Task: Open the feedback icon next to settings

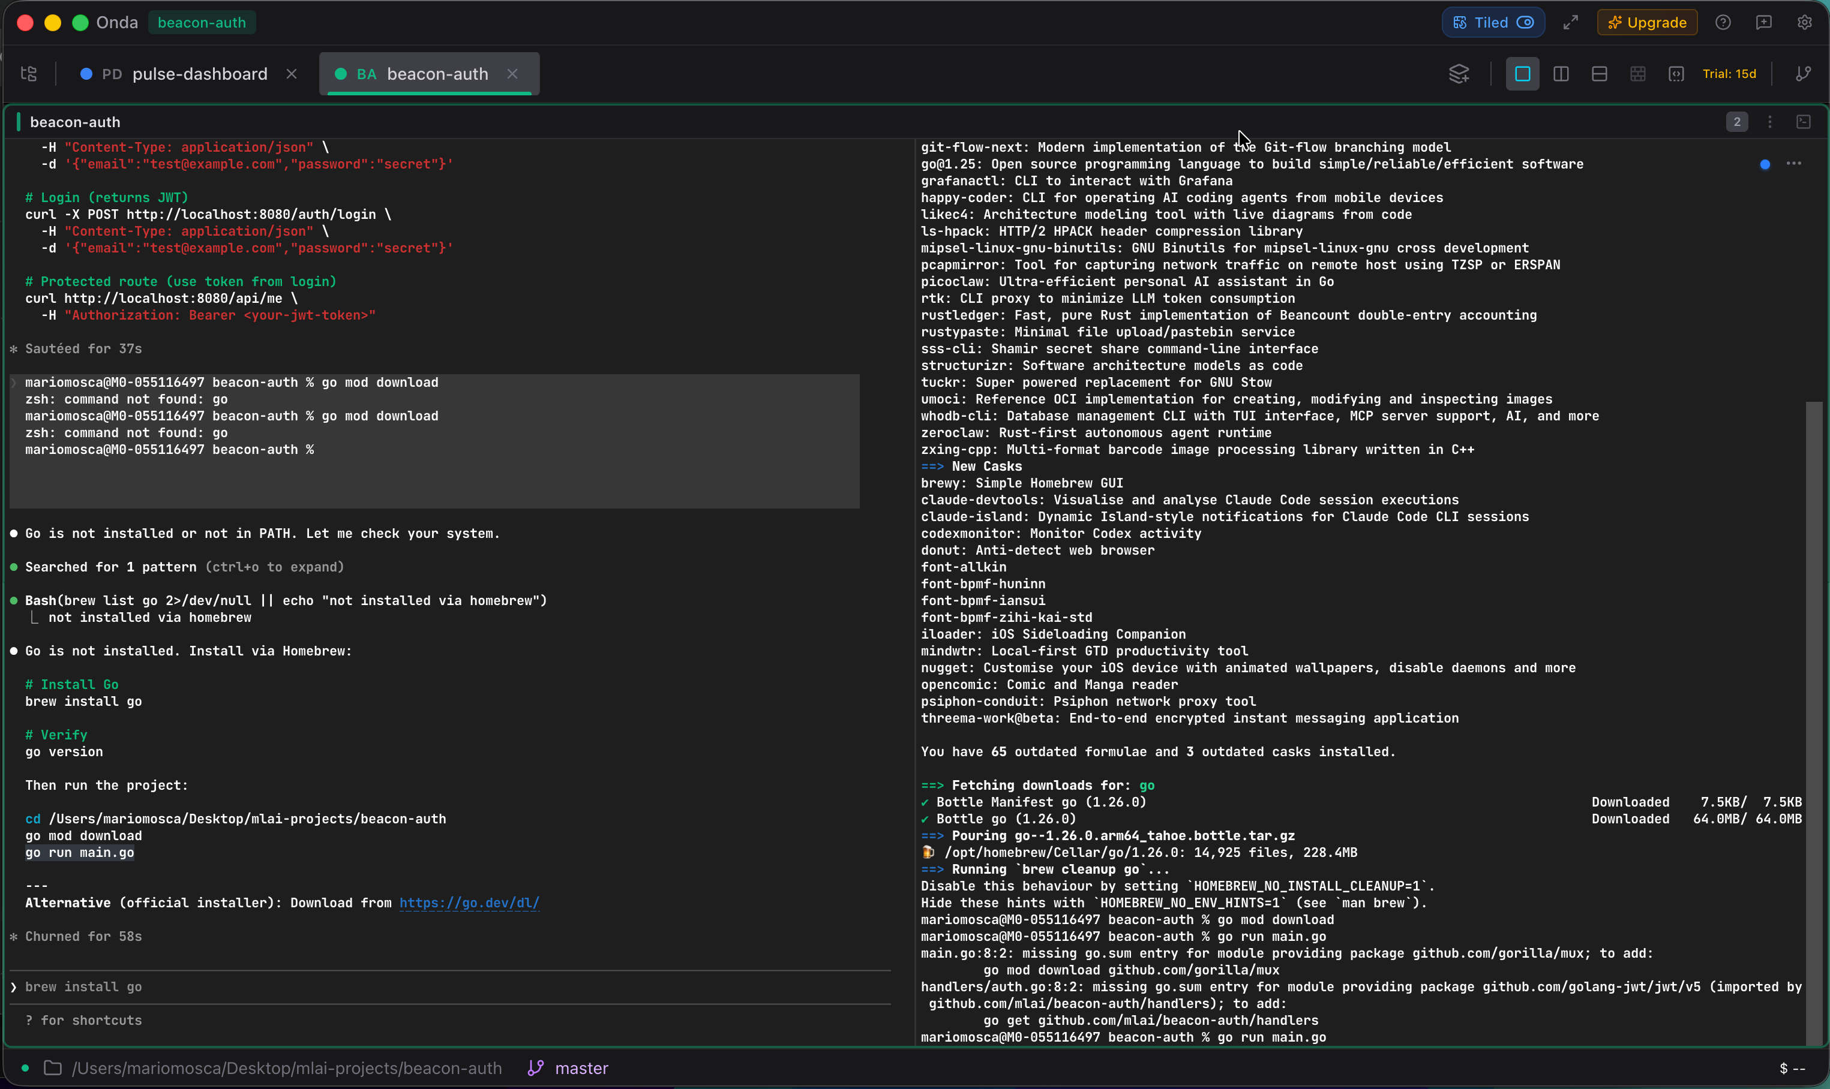Action: [x=1764, y=22]
